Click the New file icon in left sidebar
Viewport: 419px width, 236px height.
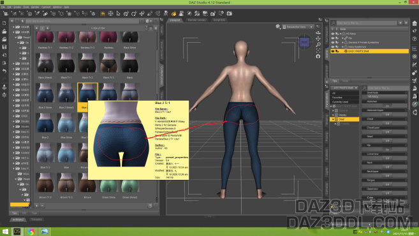point(4,23)
